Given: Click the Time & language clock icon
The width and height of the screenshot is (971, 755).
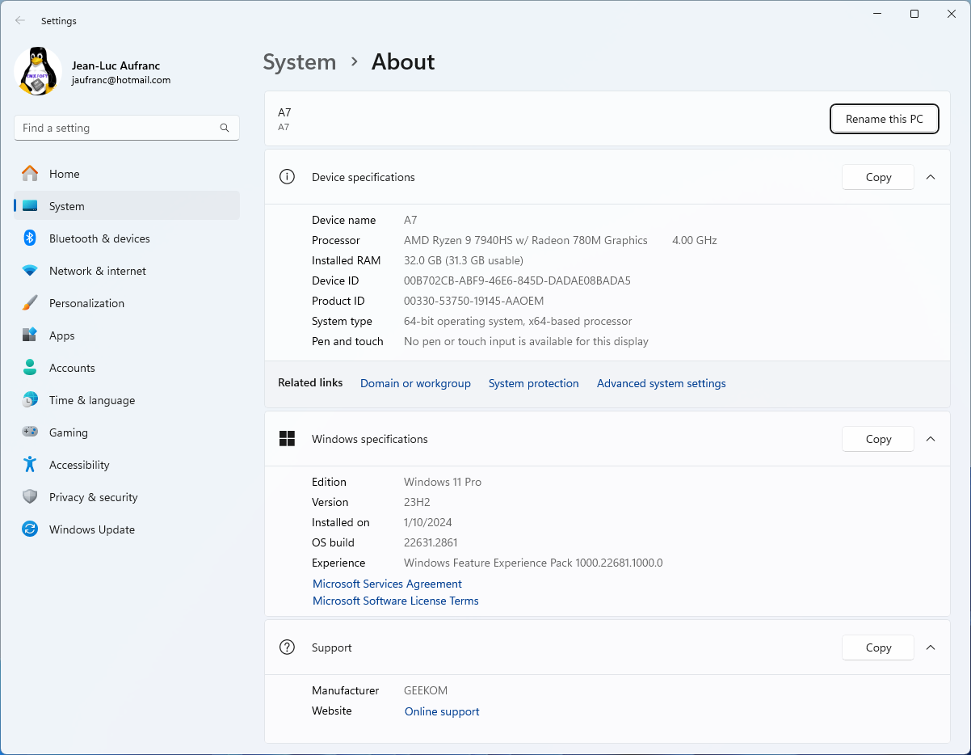Looking at the screenshot, I should click(x=30, y=400).
